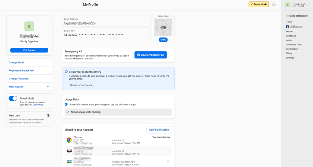
Task: Click the Auto Lock settings gear icon
Action: (48, 115)
